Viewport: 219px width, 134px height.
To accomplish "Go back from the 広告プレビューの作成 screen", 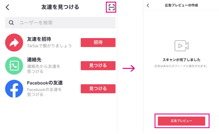I will tap(148, 5).
